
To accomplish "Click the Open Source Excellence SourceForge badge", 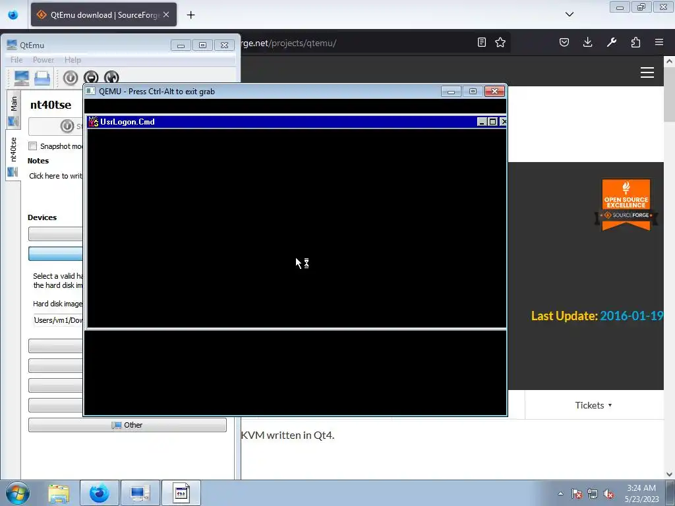I will tap(626, 205).
